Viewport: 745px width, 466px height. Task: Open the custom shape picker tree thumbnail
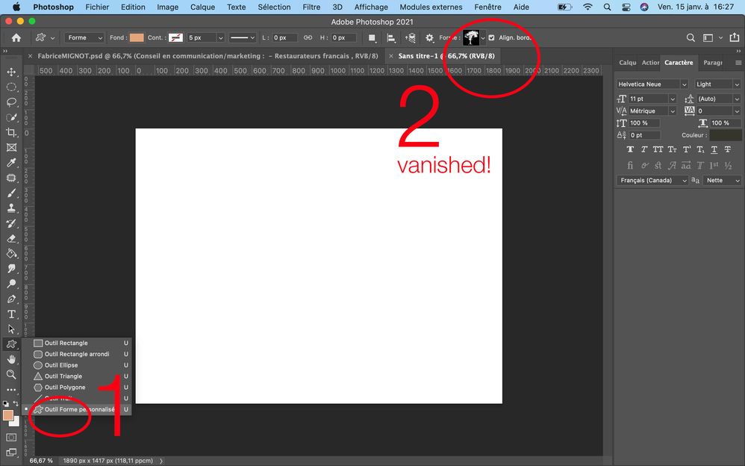471,37
